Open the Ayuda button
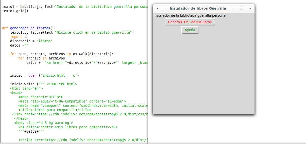This screenshot has width=306, height=144. tap(190, 30)
